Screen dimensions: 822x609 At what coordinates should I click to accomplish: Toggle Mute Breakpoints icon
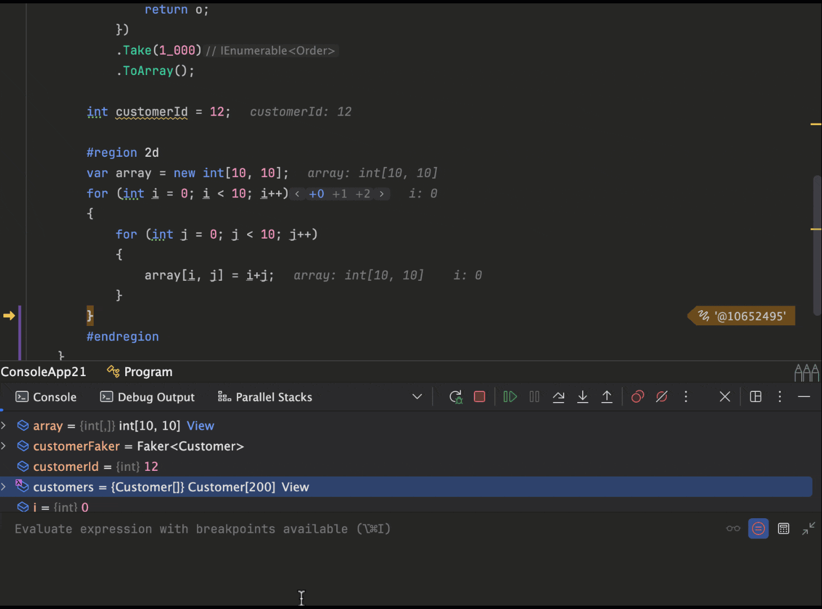tap(662, 397)
